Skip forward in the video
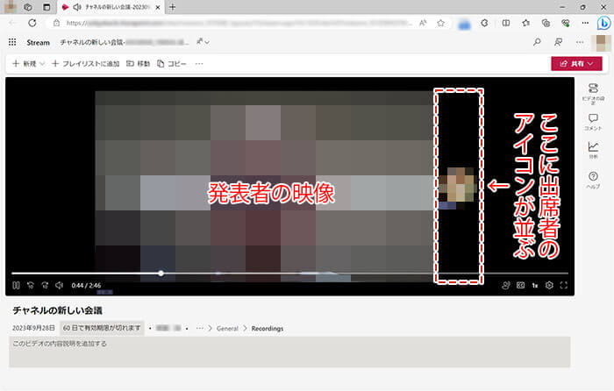 (x=45, y=285)
